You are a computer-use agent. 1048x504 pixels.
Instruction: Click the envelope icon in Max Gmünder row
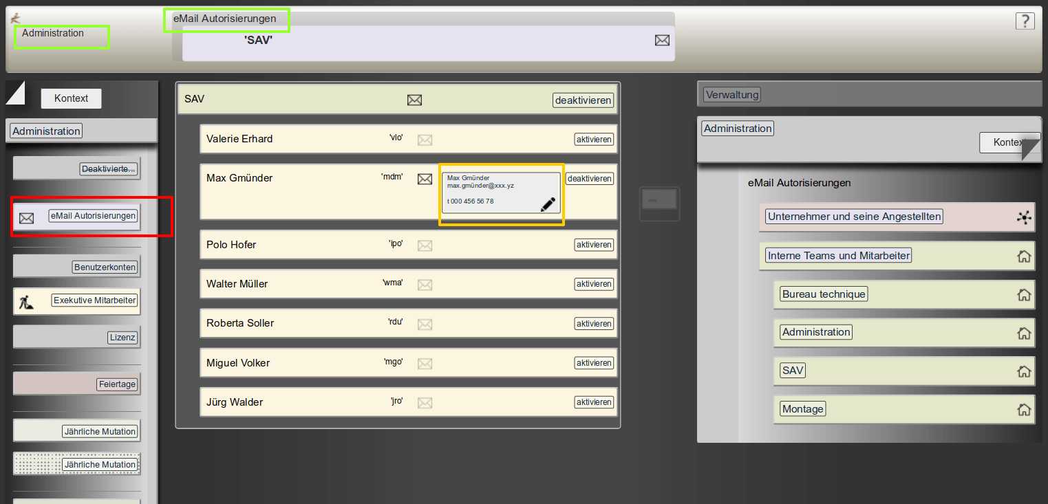(425, 179)
